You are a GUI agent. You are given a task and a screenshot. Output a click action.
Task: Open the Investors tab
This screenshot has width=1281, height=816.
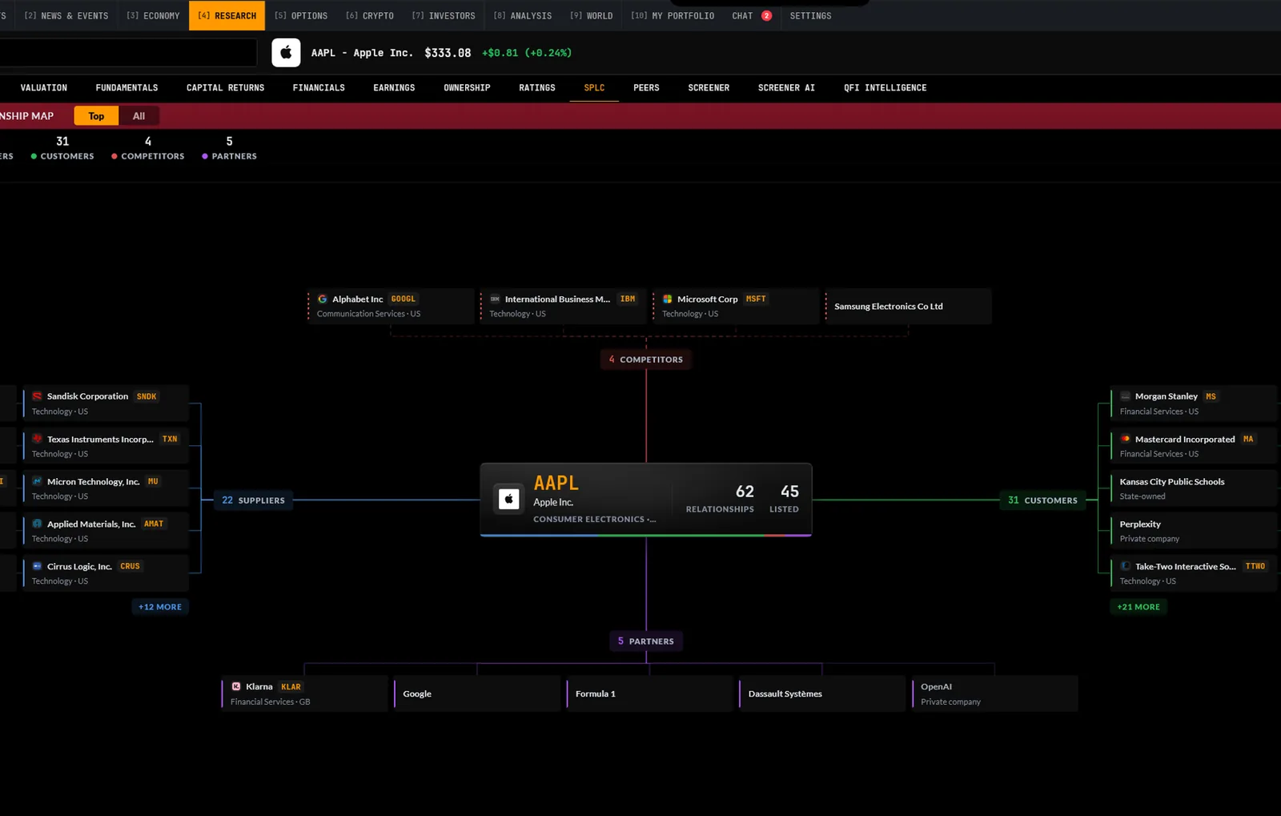pyautogui.click(x=444, y=16)
